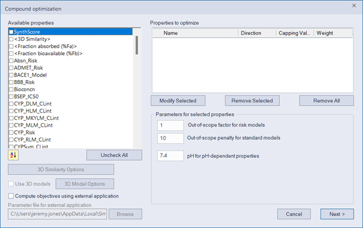Image resolution: width=363 pixels, height=228 pixels.
Task: Focus the out-of-scope penalty field for standard models
Action: coord(170,138)
